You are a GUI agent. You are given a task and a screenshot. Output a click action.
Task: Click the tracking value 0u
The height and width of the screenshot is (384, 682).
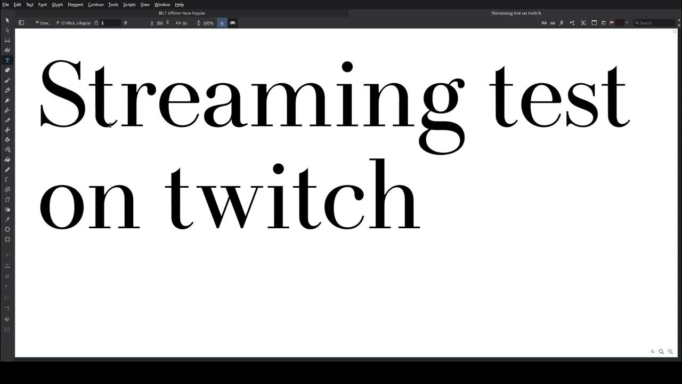pos(185,23)
